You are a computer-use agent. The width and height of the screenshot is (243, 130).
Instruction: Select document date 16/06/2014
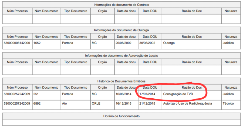(123, 94)
